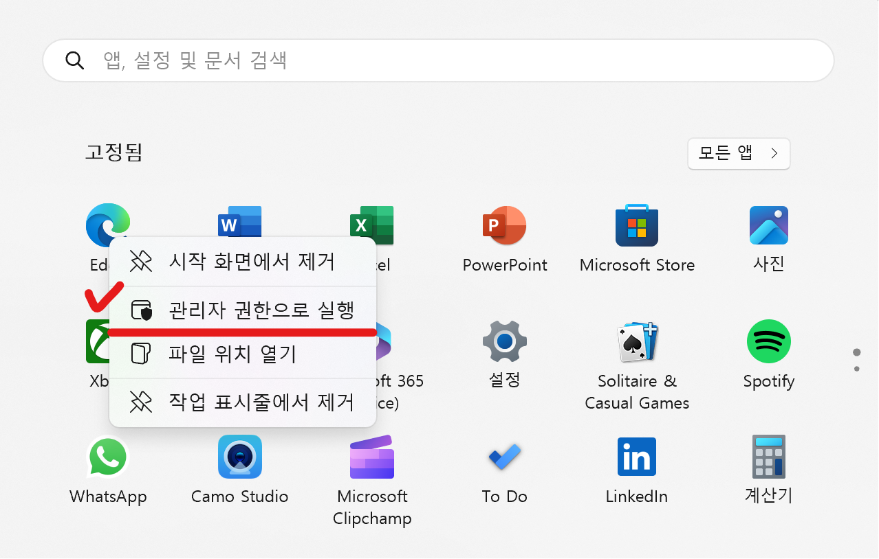Screen dimensions: 879x559
Task: Select the first pinned page dot
Action: pyautogui.click(x=856, y=352)
